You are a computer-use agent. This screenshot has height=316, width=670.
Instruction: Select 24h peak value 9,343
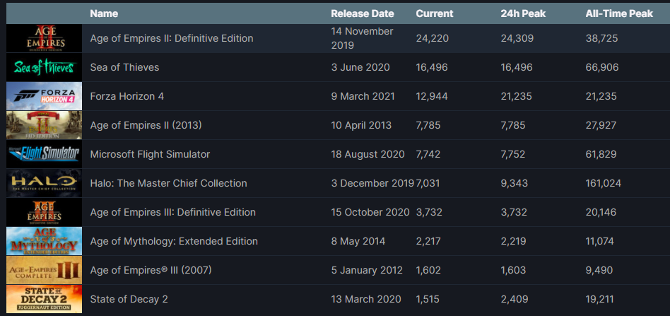point(514,183)
